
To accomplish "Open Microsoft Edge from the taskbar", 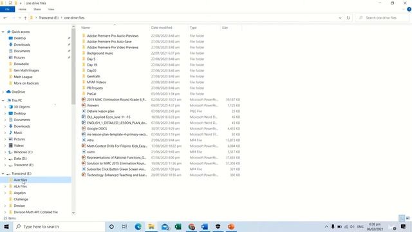I will pos(138,227).
